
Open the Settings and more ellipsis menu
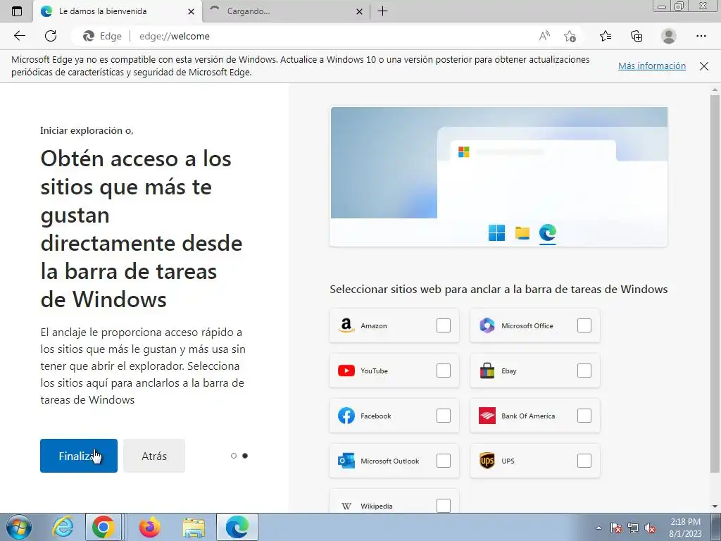[701, 36]
